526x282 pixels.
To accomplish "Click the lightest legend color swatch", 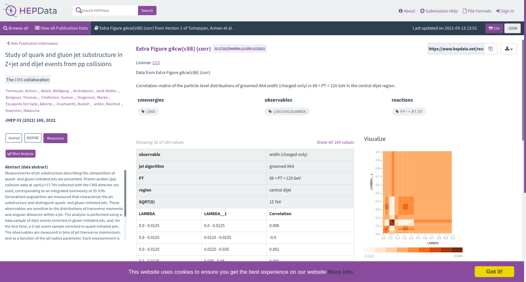I will (x=370, y=250).
